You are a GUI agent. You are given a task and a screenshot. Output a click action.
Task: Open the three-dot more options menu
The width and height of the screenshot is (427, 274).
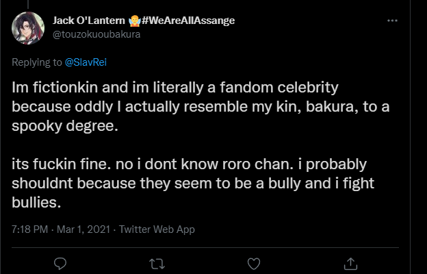[x=393, y=21]
